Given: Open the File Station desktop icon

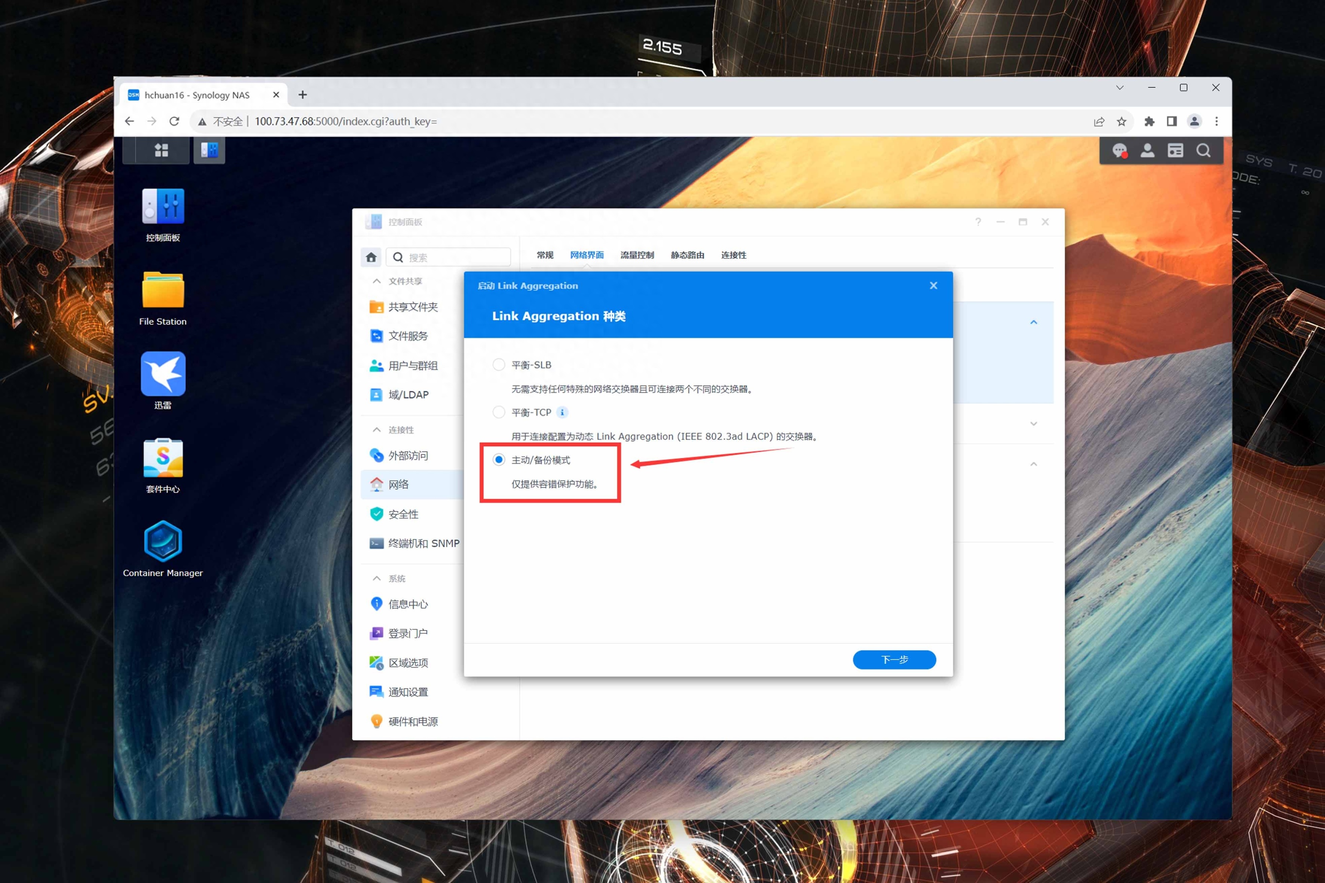Looking at the screenshot, I should click(x=163, y=290).
